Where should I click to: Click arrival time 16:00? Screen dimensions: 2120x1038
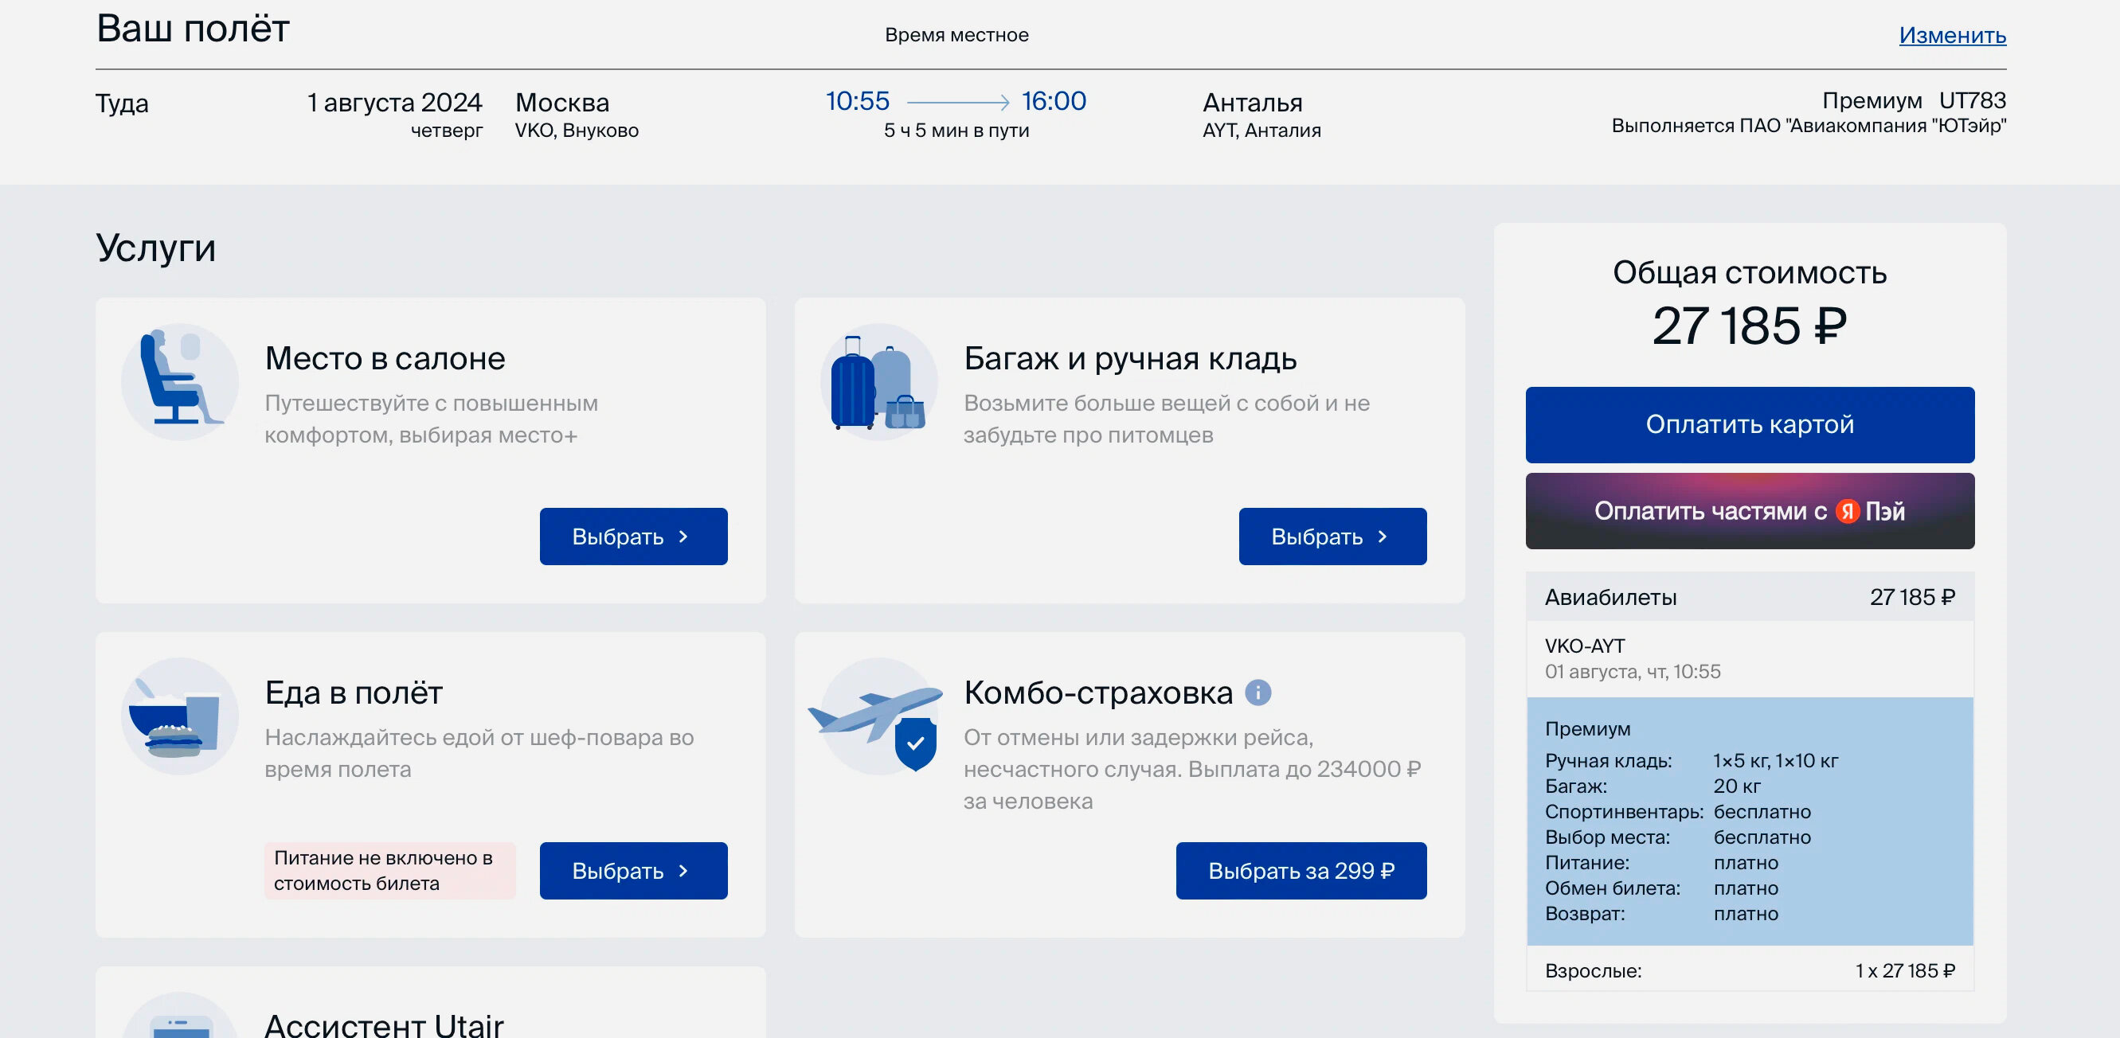[x=1054, y=101]
